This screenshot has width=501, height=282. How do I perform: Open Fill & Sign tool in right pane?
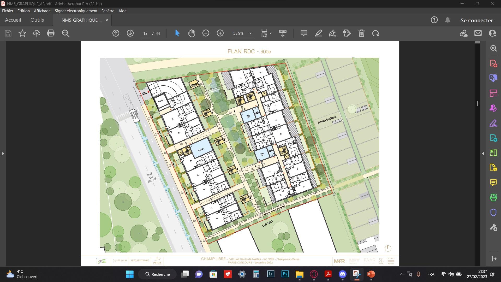point(493,123)
